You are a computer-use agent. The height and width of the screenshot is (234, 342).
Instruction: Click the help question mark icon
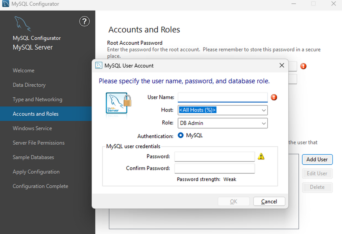[84, 21]
